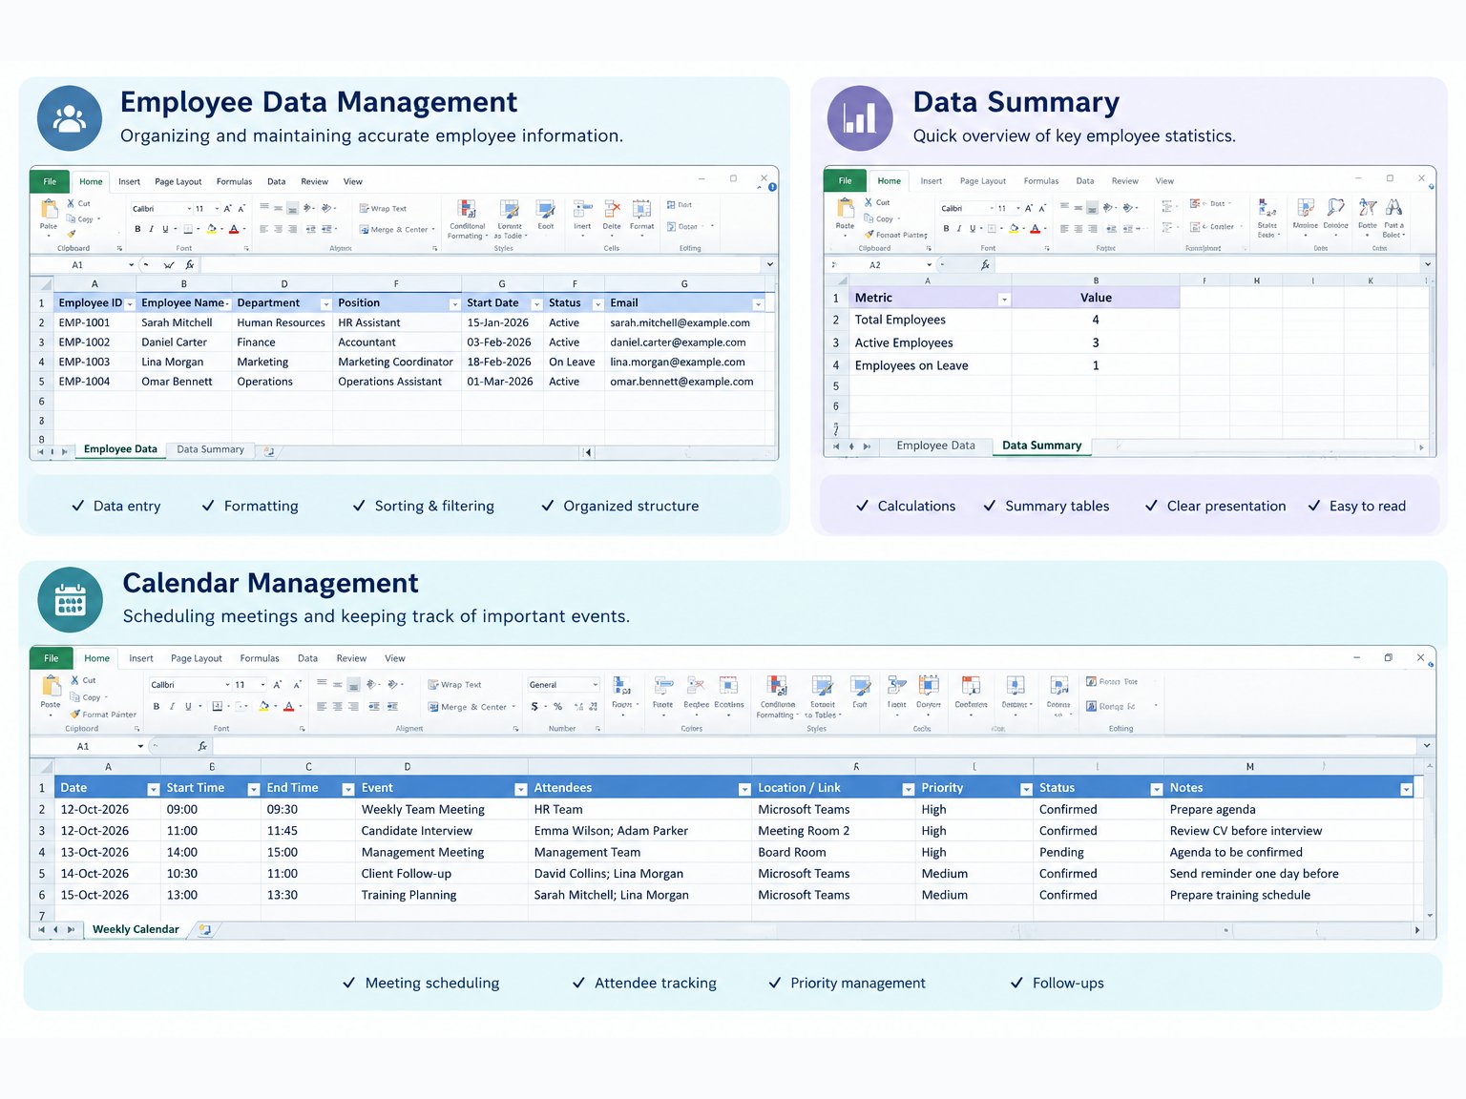Click Wrap Text in Employee Data Management window
This screenshot has width=1466, height=1099.
coord(383,208)
